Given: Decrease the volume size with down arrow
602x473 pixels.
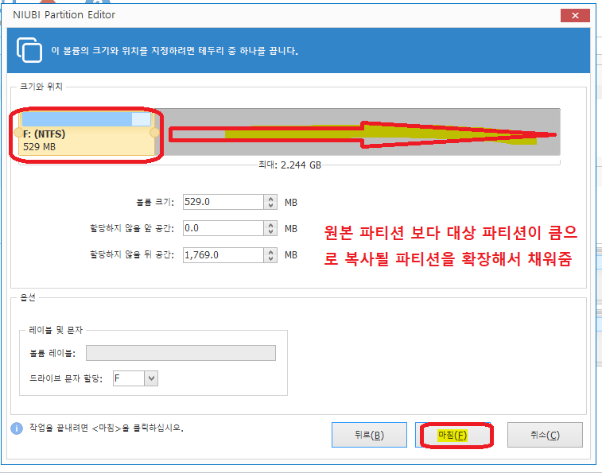Looking at the screenshot, I should (270, 205).
